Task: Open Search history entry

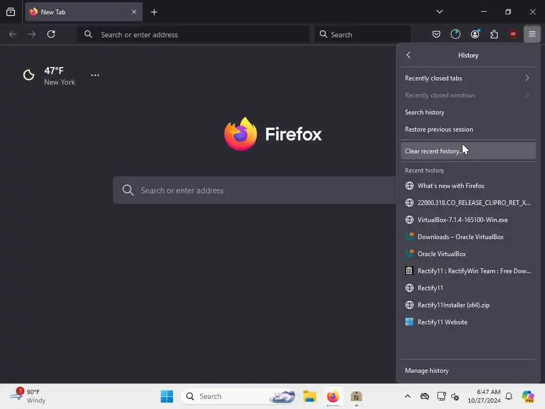Action: (x=468, y=112)
